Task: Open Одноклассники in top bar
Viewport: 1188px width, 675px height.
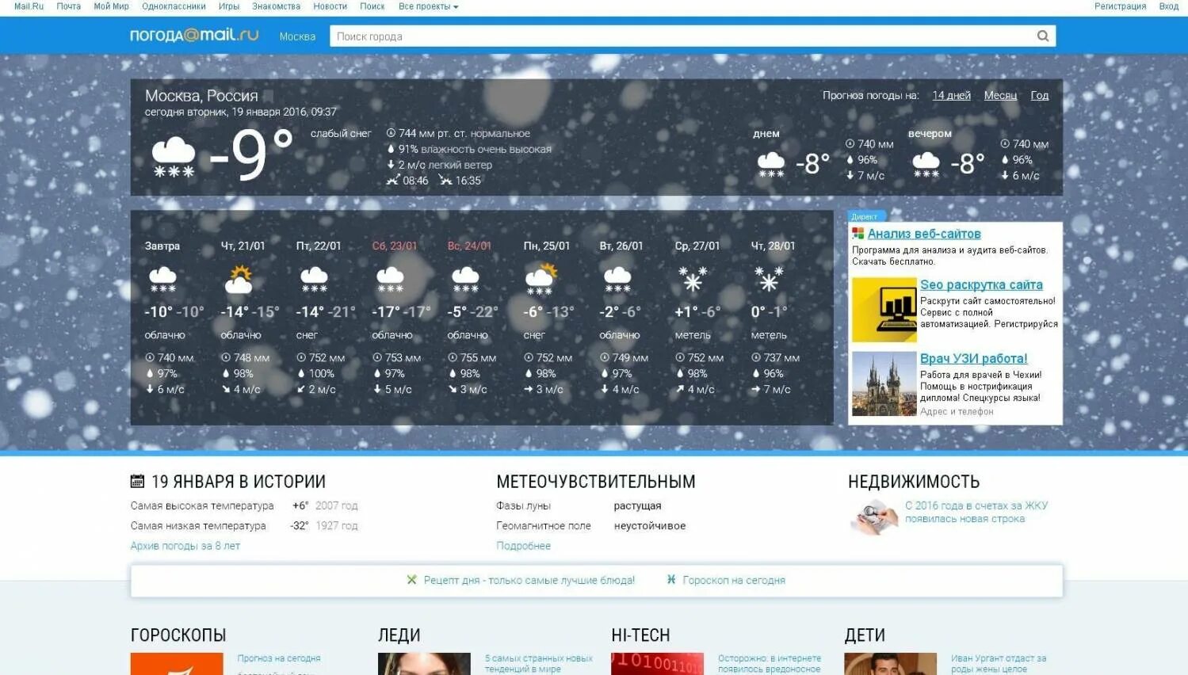Action: click(x=174, y=6)
